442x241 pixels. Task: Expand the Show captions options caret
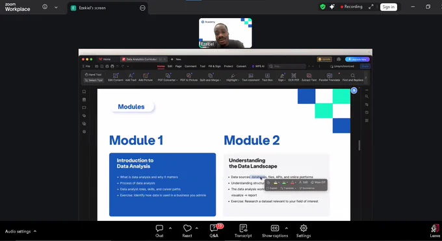(x=287, y=228)
